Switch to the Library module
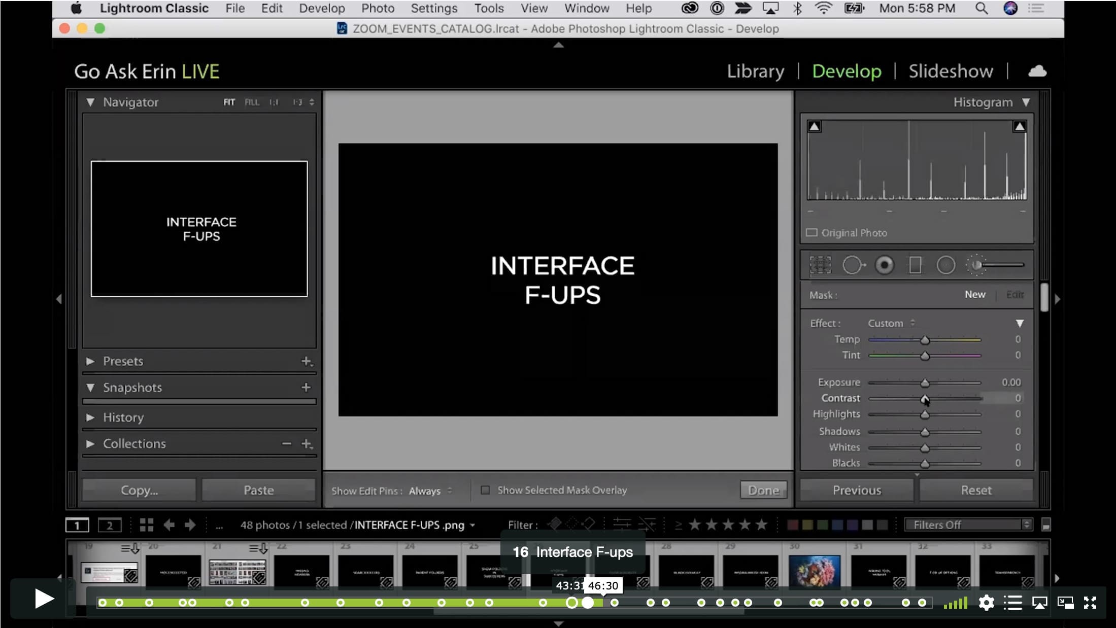 [x=755, y=71]
